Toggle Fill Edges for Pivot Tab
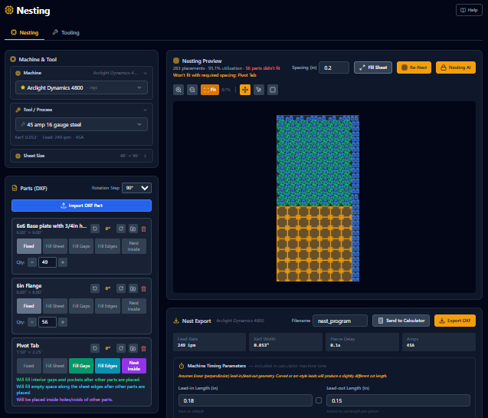 [x=108, y=366]
